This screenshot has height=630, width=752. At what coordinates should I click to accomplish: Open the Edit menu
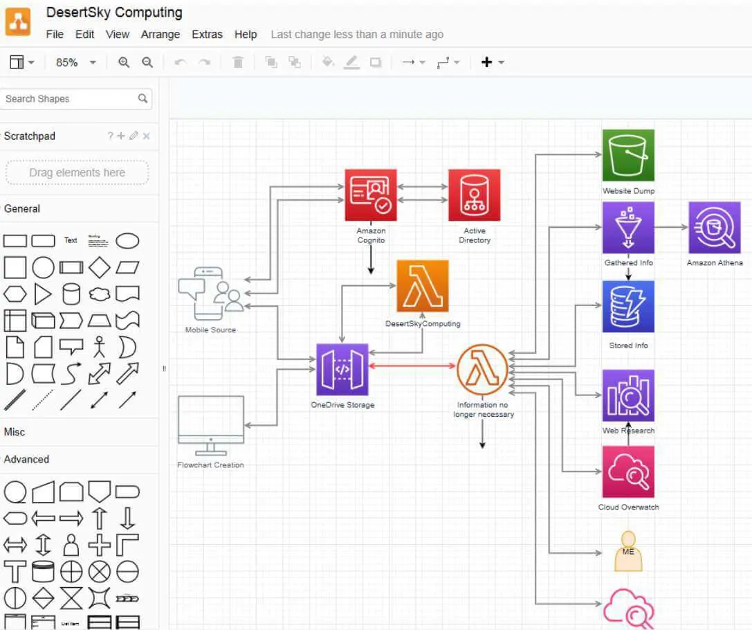pos(84,35)
